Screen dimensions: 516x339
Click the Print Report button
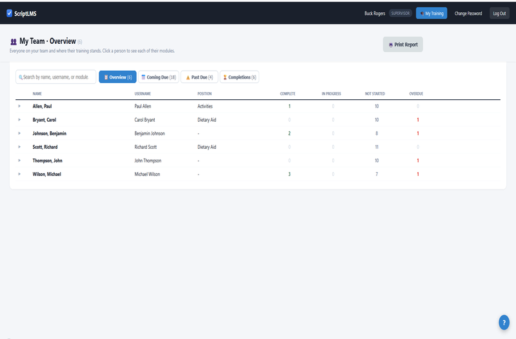tap(402, 44)
